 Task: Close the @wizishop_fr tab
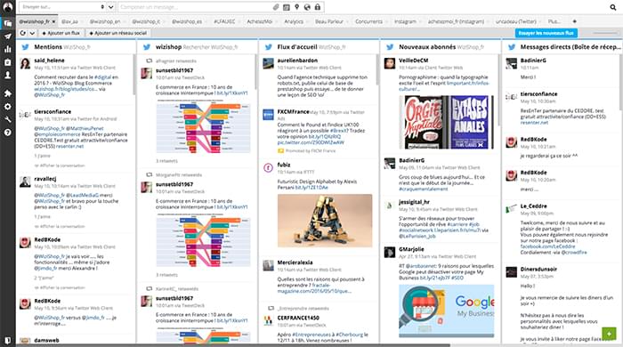point(53,21)
